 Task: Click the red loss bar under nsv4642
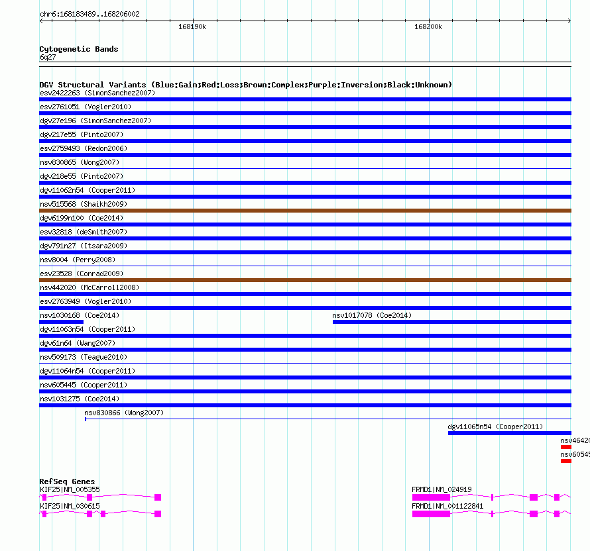566,447
